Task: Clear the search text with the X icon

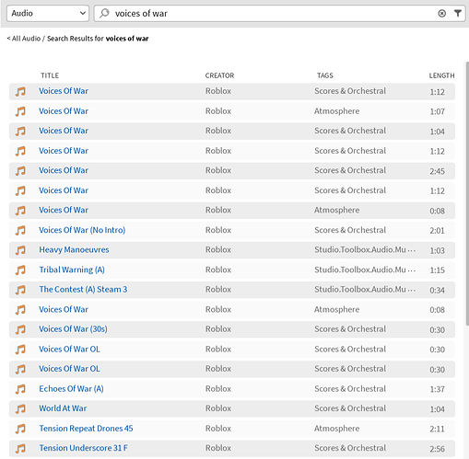Action: (441, 13)
